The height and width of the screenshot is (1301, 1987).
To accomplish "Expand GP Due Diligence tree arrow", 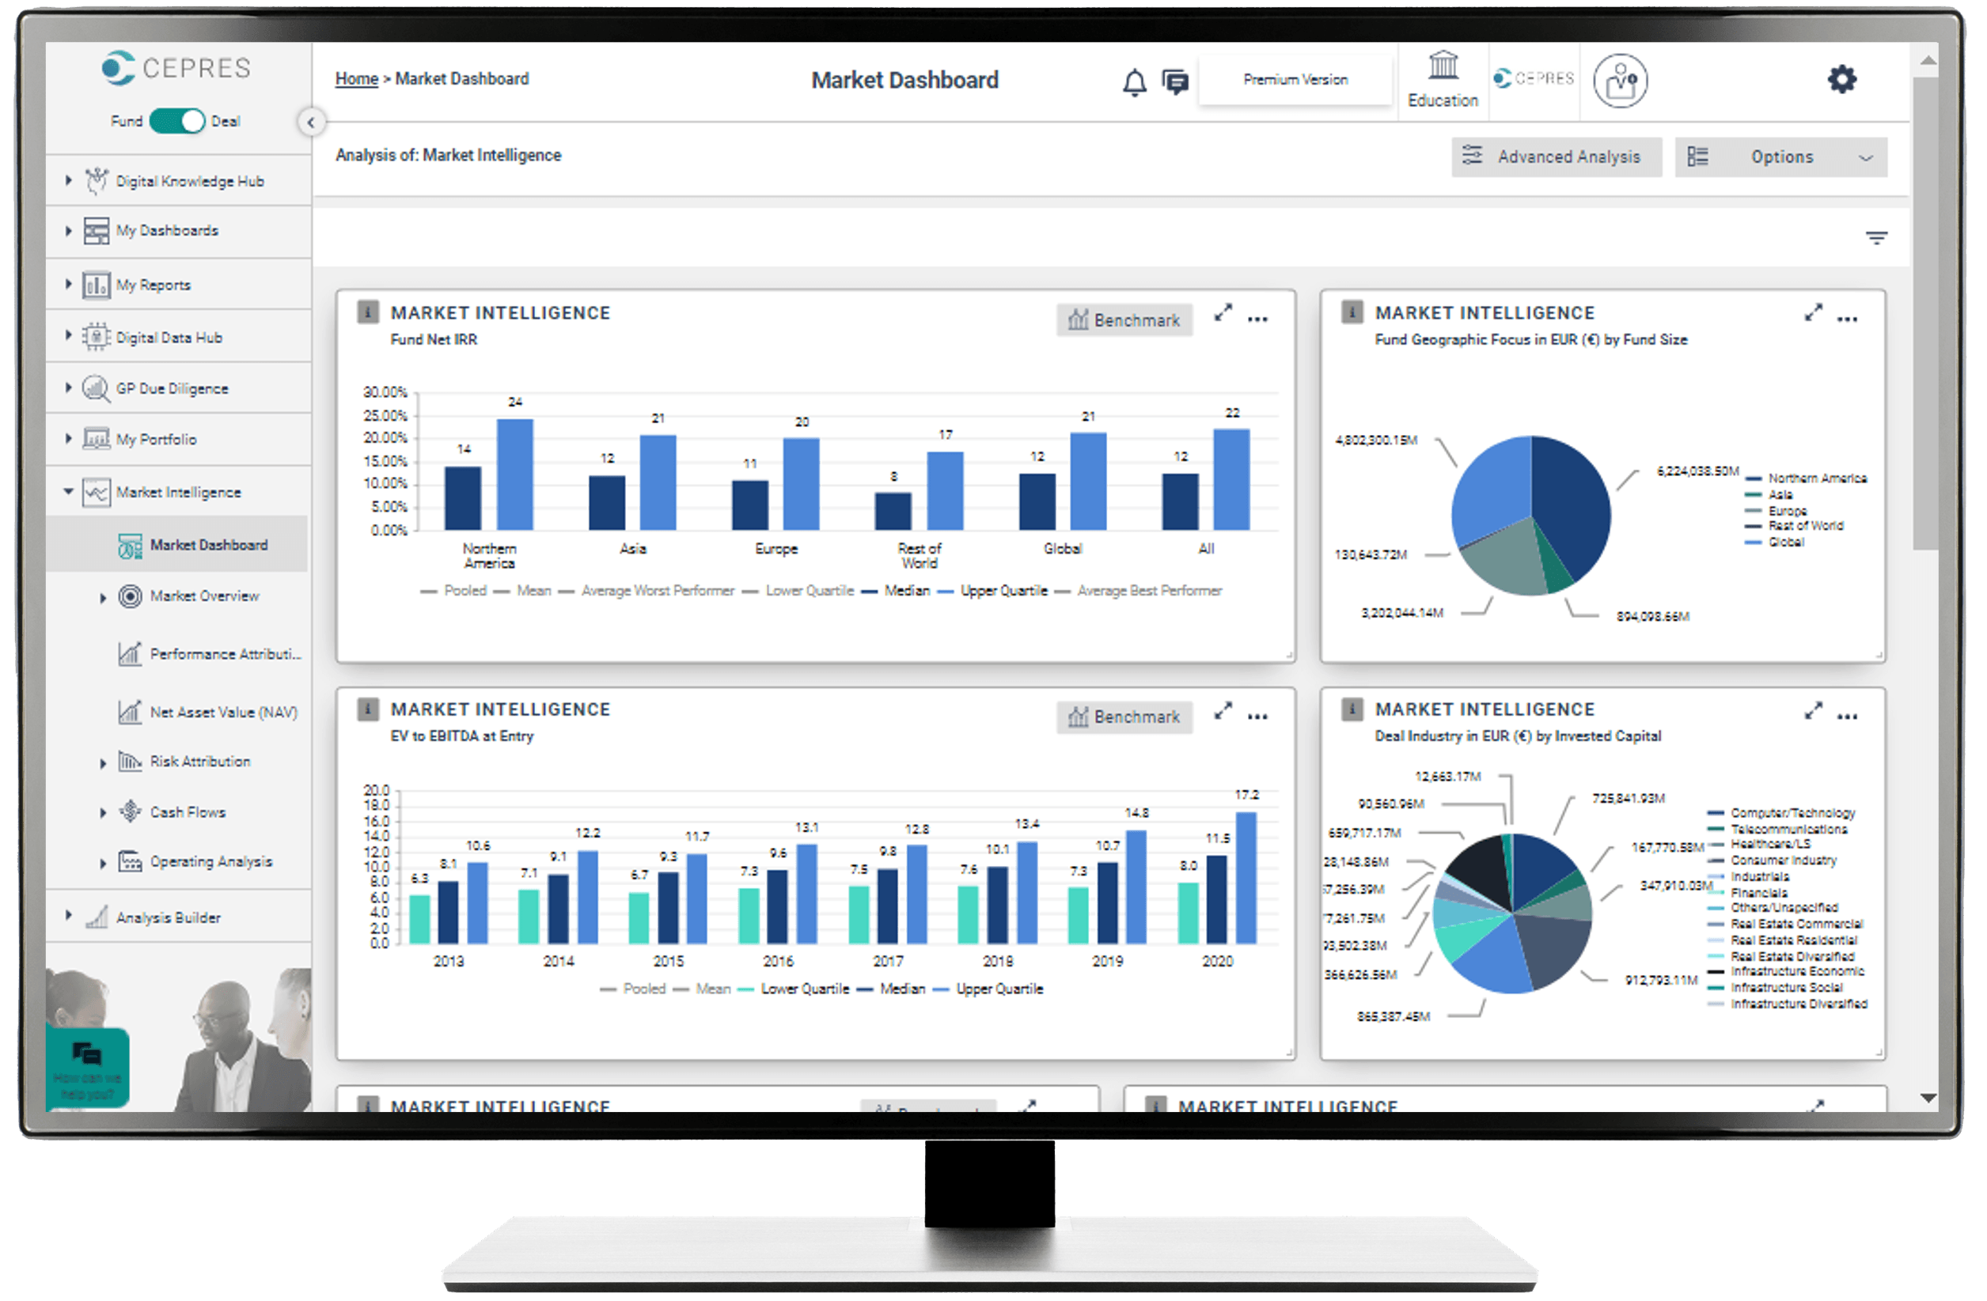I will 69,388.
